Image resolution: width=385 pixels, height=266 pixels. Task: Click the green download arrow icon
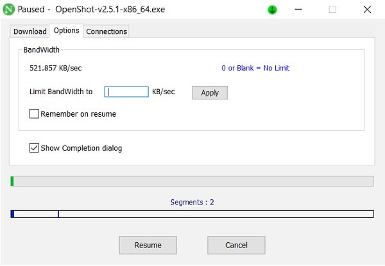click(x=272, y=10)
